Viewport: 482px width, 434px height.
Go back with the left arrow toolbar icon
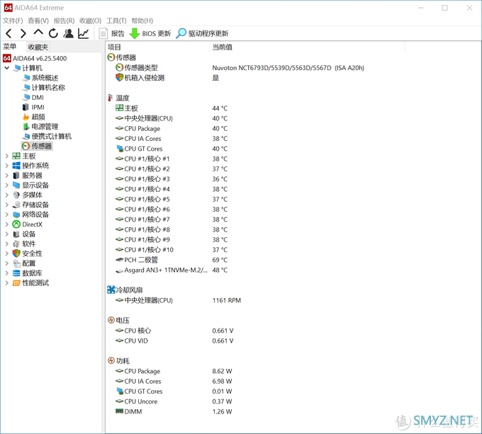[9, 33]
